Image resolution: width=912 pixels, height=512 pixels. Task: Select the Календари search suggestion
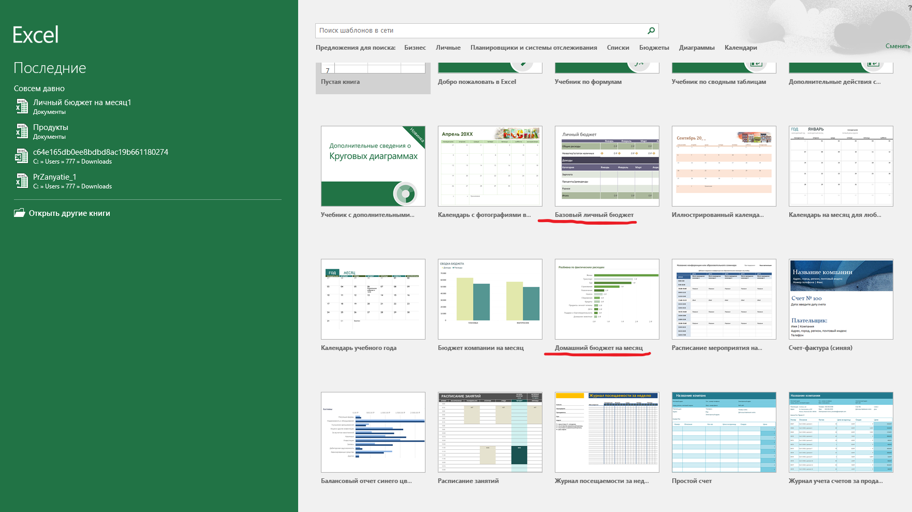(741, 48)
